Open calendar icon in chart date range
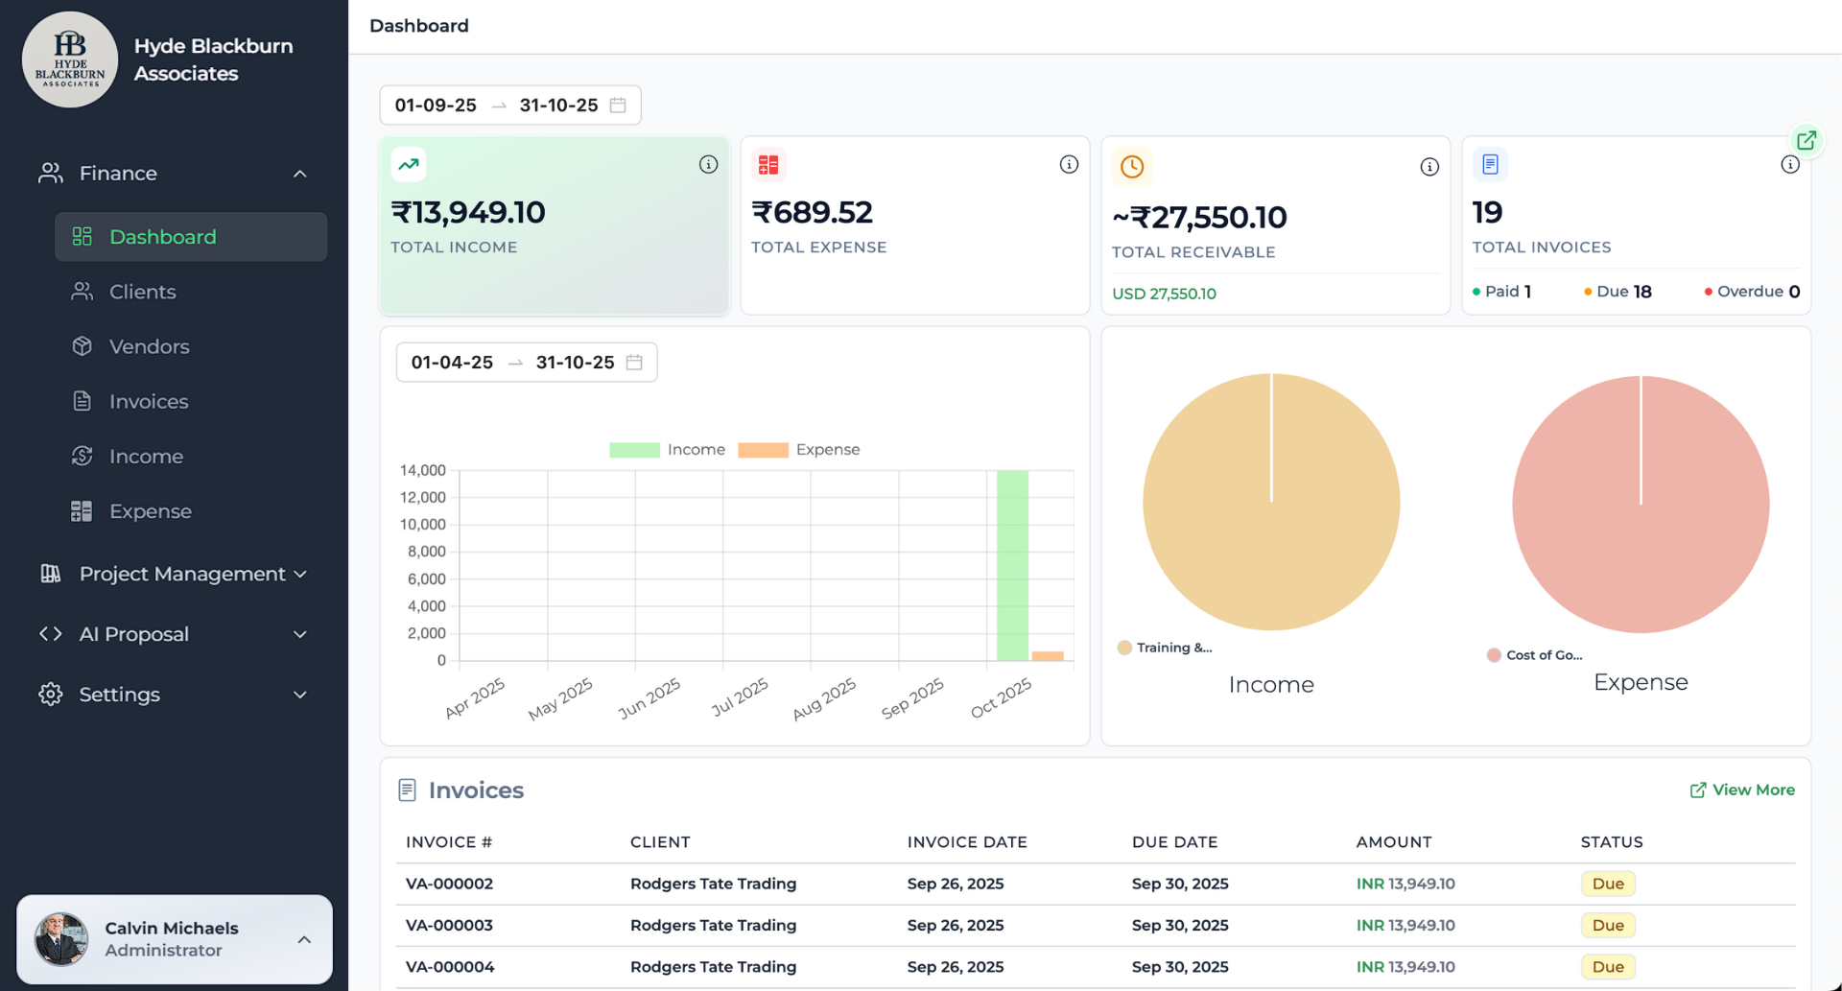The image size is (1842, 991). [x=634, y=363]
